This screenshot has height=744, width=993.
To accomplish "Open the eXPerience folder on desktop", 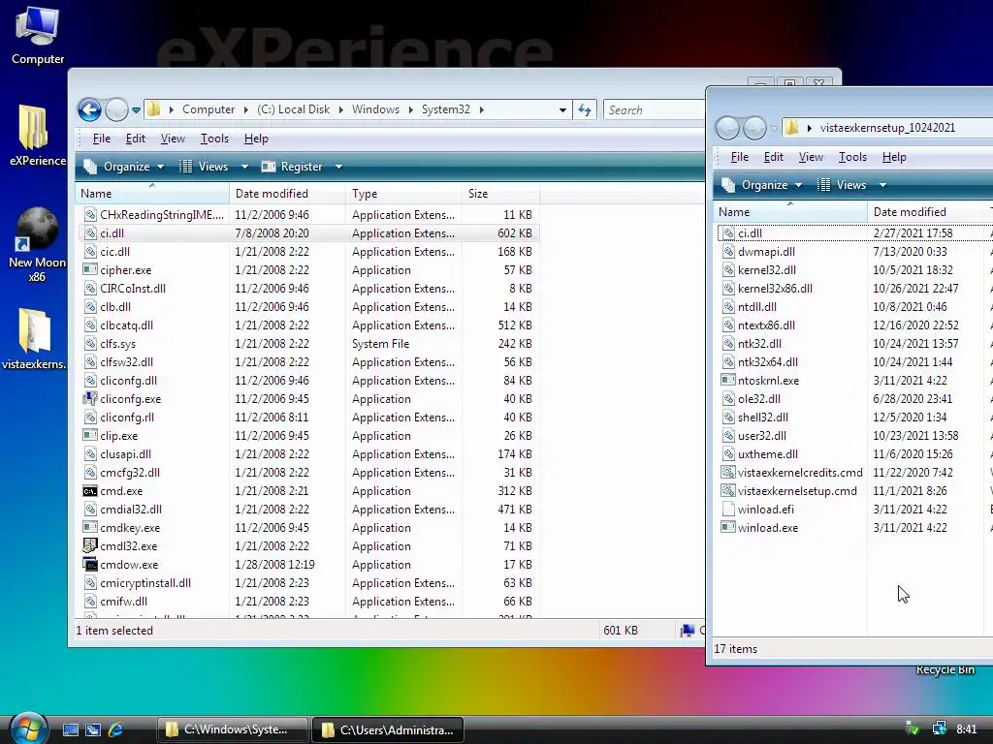I will 38,136.
